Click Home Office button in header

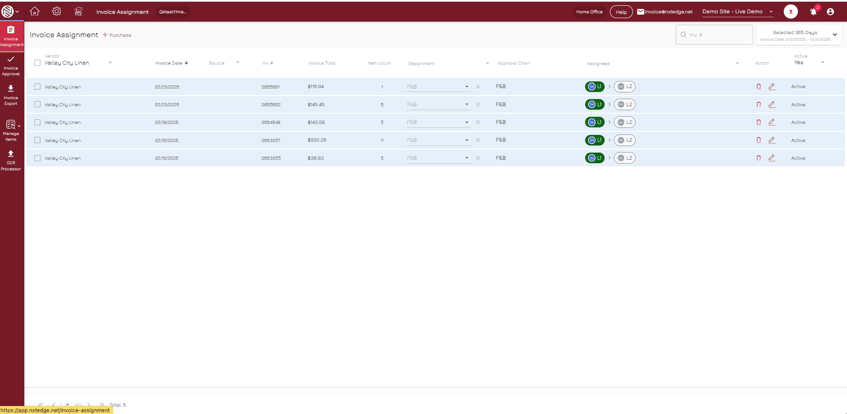tap(589, 12)
